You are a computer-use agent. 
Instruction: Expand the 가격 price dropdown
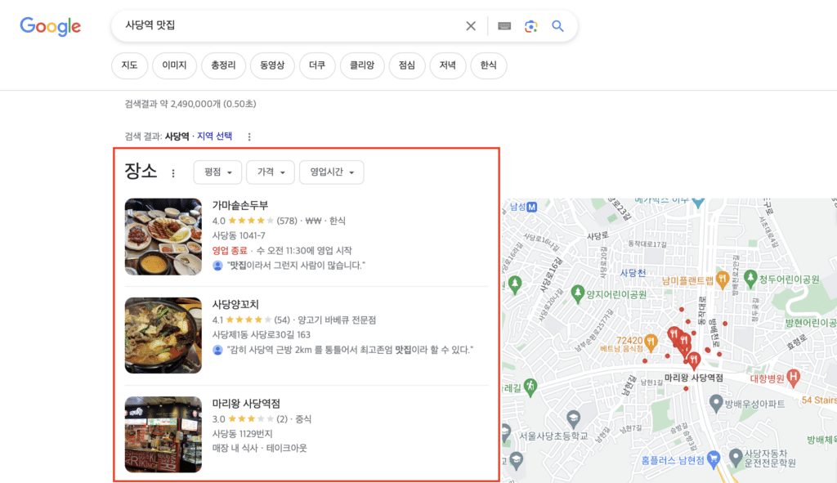pyautogui.click(x=271, y=172)
